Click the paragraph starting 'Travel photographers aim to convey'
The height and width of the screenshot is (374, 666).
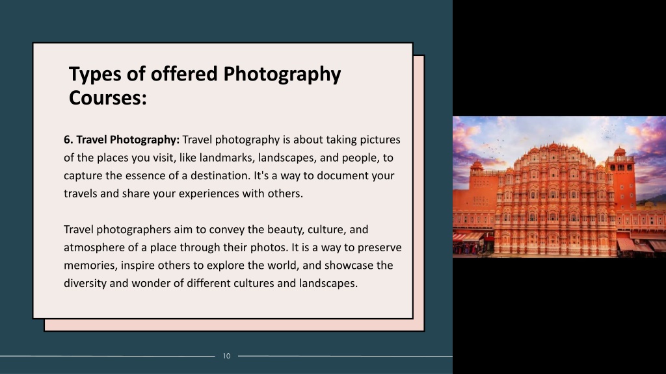233,256
